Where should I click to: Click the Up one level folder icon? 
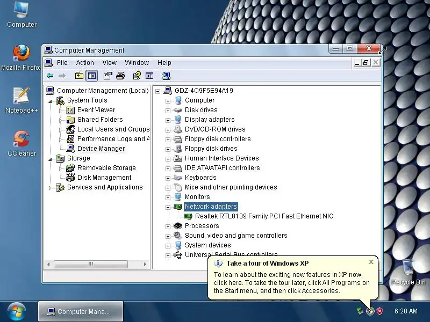[79, 76]
